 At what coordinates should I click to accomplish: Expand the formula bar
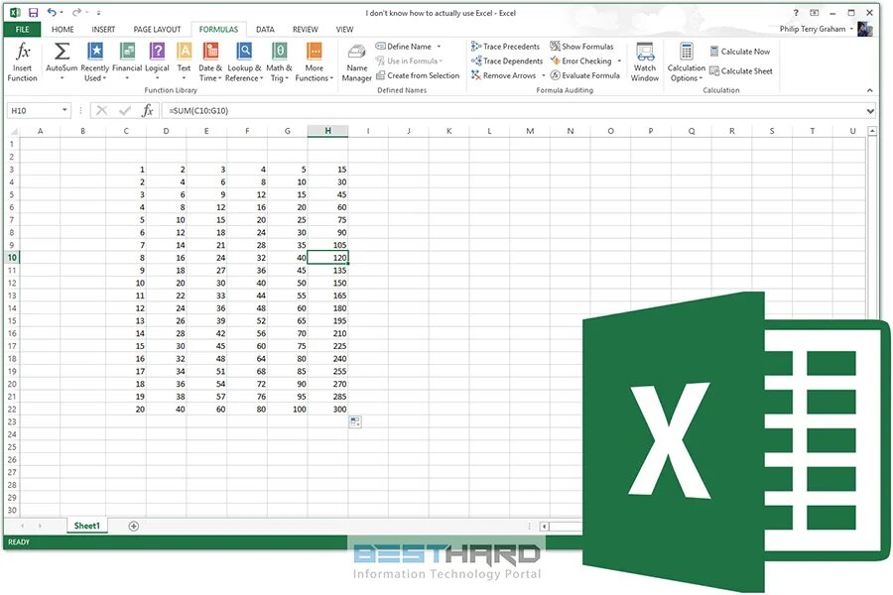coord(870,111)
